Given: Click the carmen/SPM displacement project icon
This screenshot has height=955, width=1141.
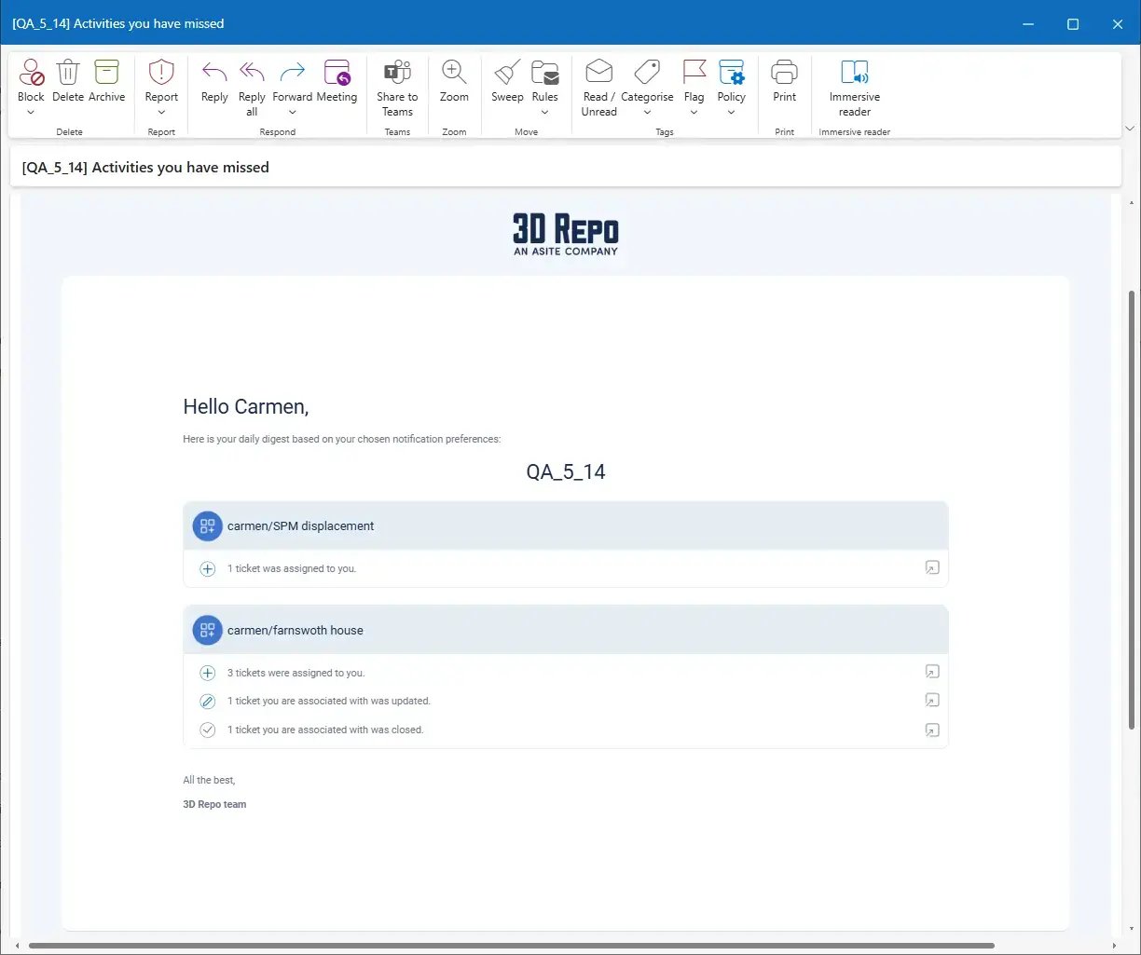Looking at the screenshot, I should pos(207,525).
